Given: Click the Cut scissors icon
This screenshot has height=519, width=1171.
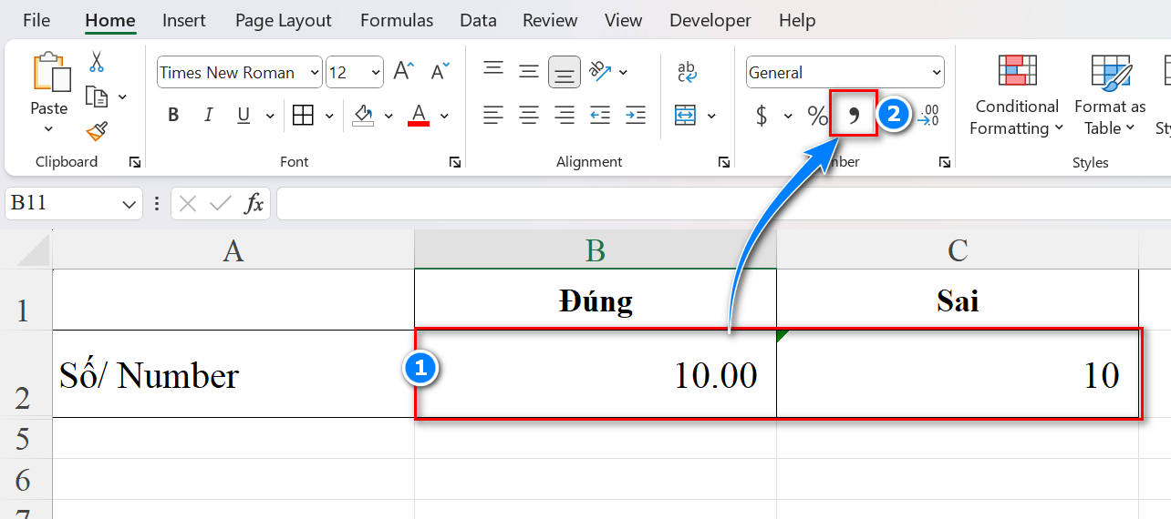Looking at the screenshot, I should point(97,62).
